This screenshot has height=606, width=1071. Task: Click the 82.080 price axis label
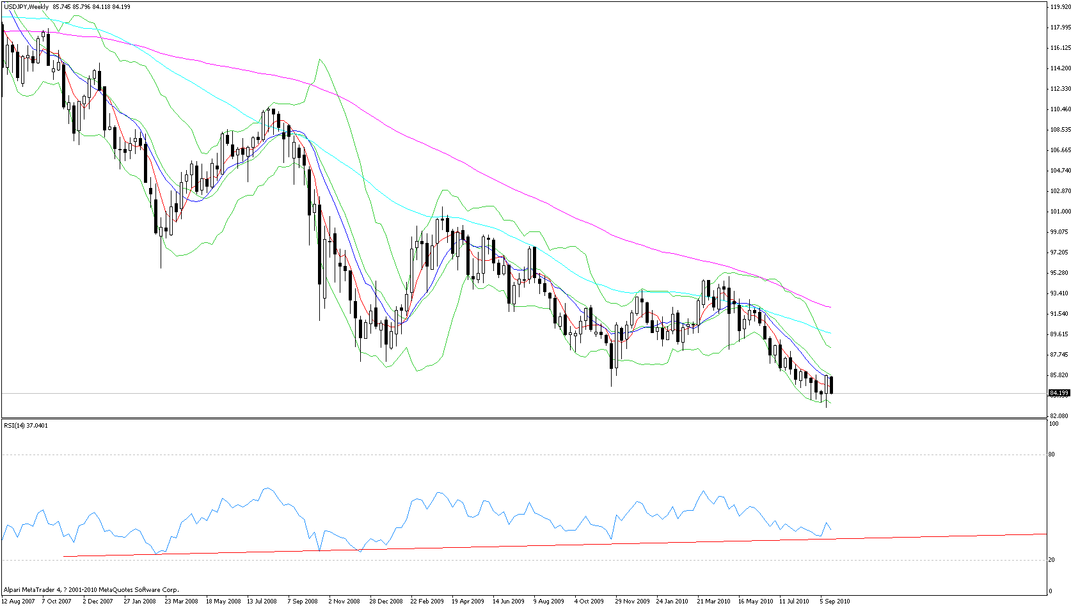coord(1059,416)
